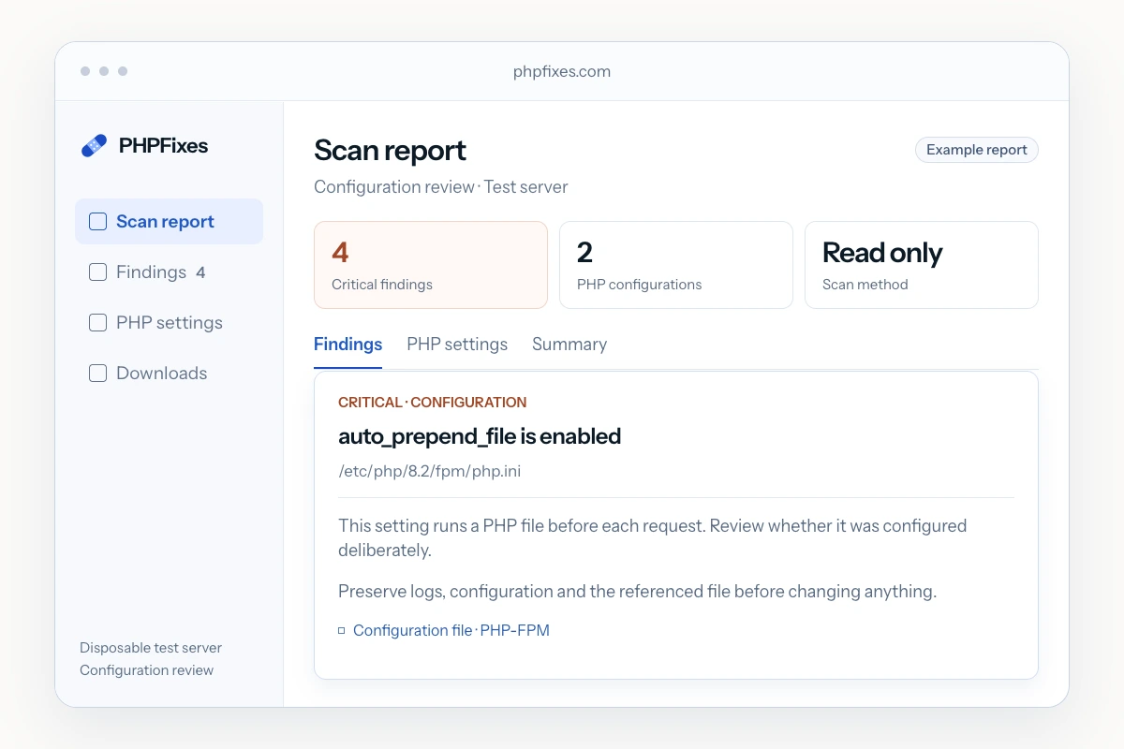Click the 'This setting runs a PHP file' paragraph
The width and height of the screenshot is (1124, 749).
click(x=653, y=538)
